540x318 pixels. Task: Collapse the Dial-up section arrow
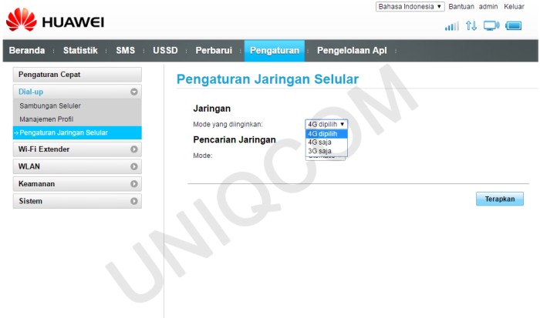(x=134, y=92)
